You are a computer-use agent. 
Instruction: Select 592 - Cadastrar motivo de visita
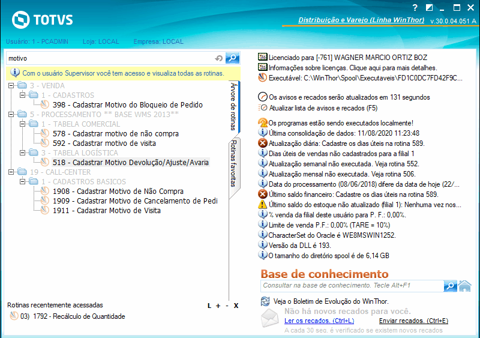click(104, 143)
